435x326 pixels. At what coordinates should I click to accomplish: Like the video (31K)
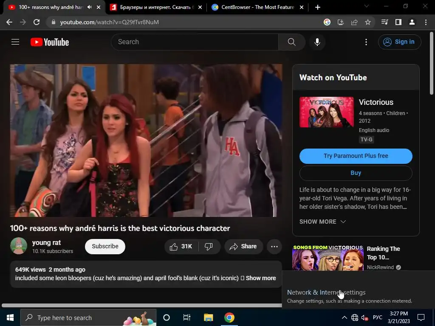point(181,247)
